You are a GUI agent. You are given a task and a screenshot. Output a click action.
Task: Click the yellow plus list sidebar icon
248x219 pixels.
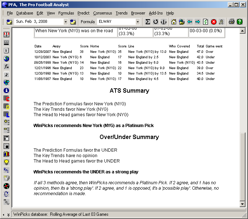pyautogui.click(x=7, y=122)
